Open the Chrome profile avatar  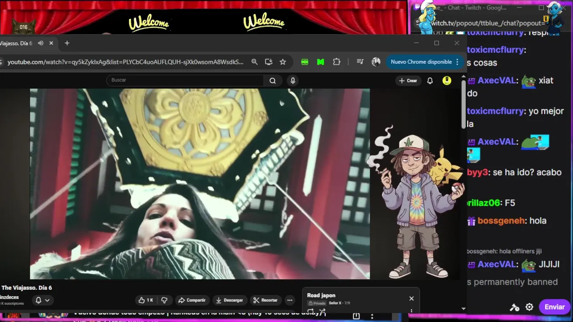point(376,62)
